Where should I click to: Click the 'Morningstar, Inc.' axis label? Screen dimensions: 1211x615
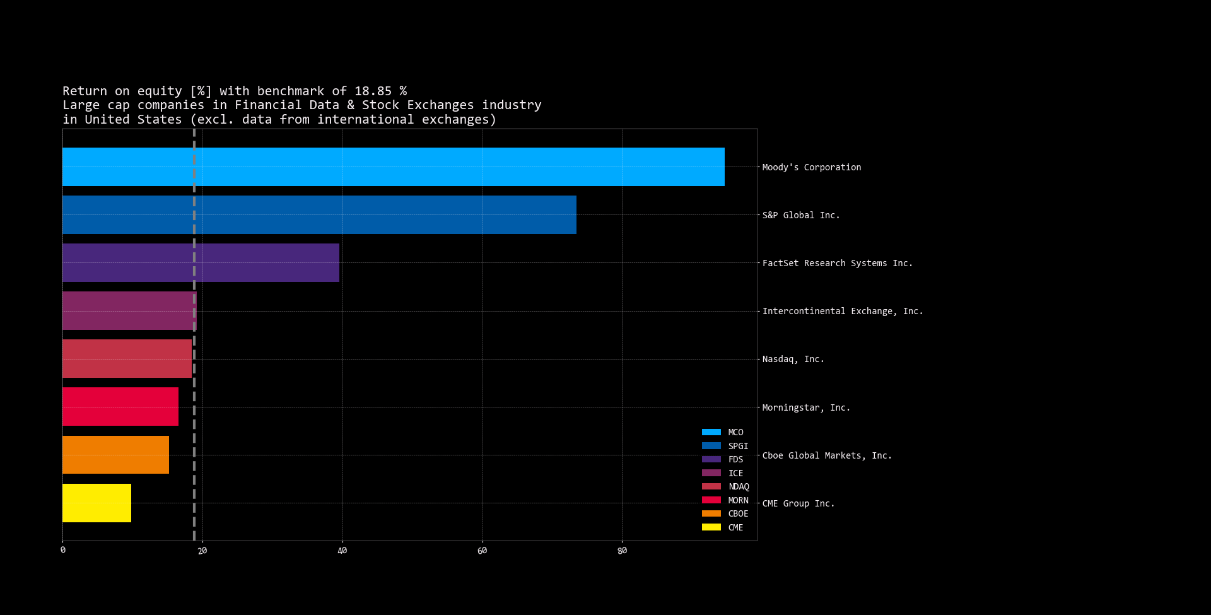pyautogui.click(x=806, y=407)
